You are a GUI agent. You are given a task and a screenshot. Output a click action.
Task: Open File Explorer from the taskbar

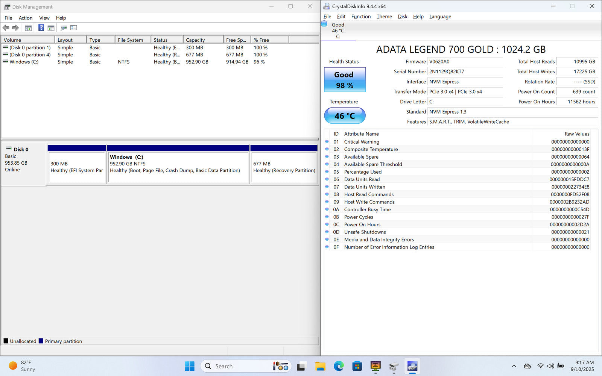tap(320, 366)
